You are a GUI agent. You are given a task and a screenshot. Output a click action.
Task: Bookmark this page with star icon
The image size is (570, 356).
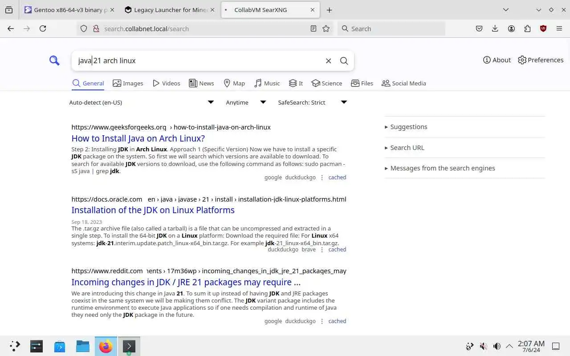[x=326, y=28]
